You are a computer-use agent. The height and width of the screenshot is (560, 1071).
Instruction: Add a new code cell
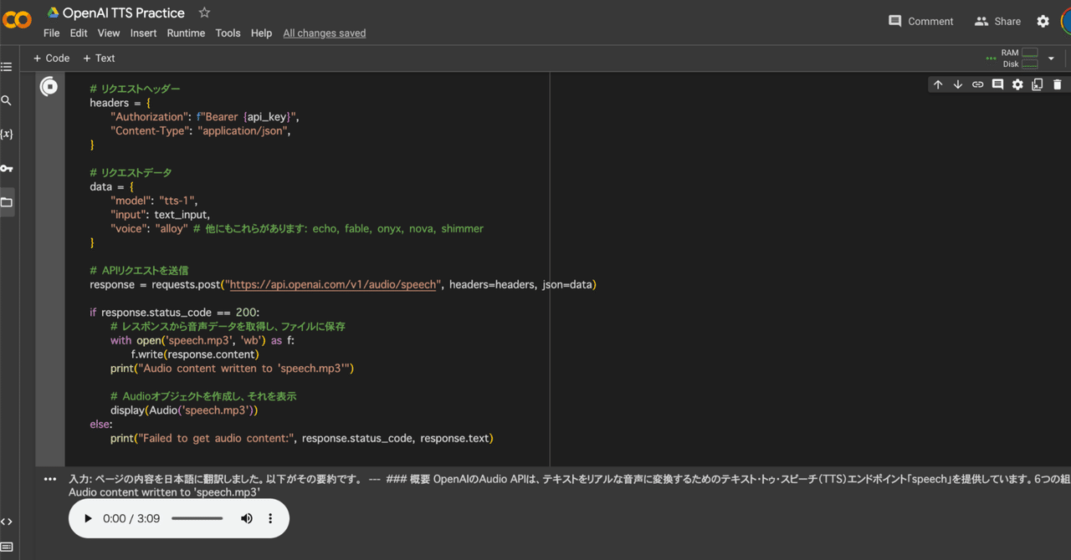(x=51, y=58)
